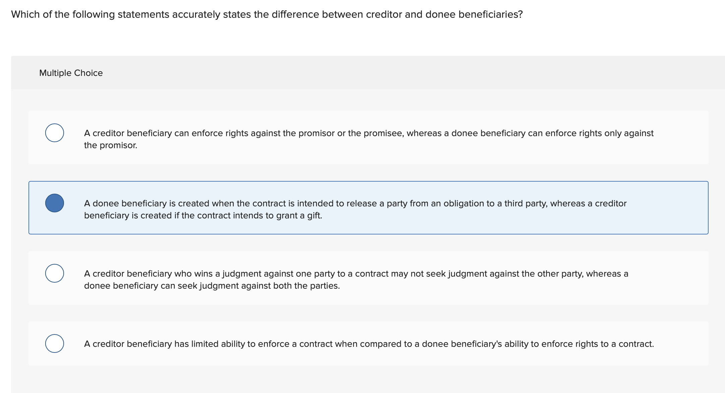Select the radio button for the first answer option

point(55,133)
